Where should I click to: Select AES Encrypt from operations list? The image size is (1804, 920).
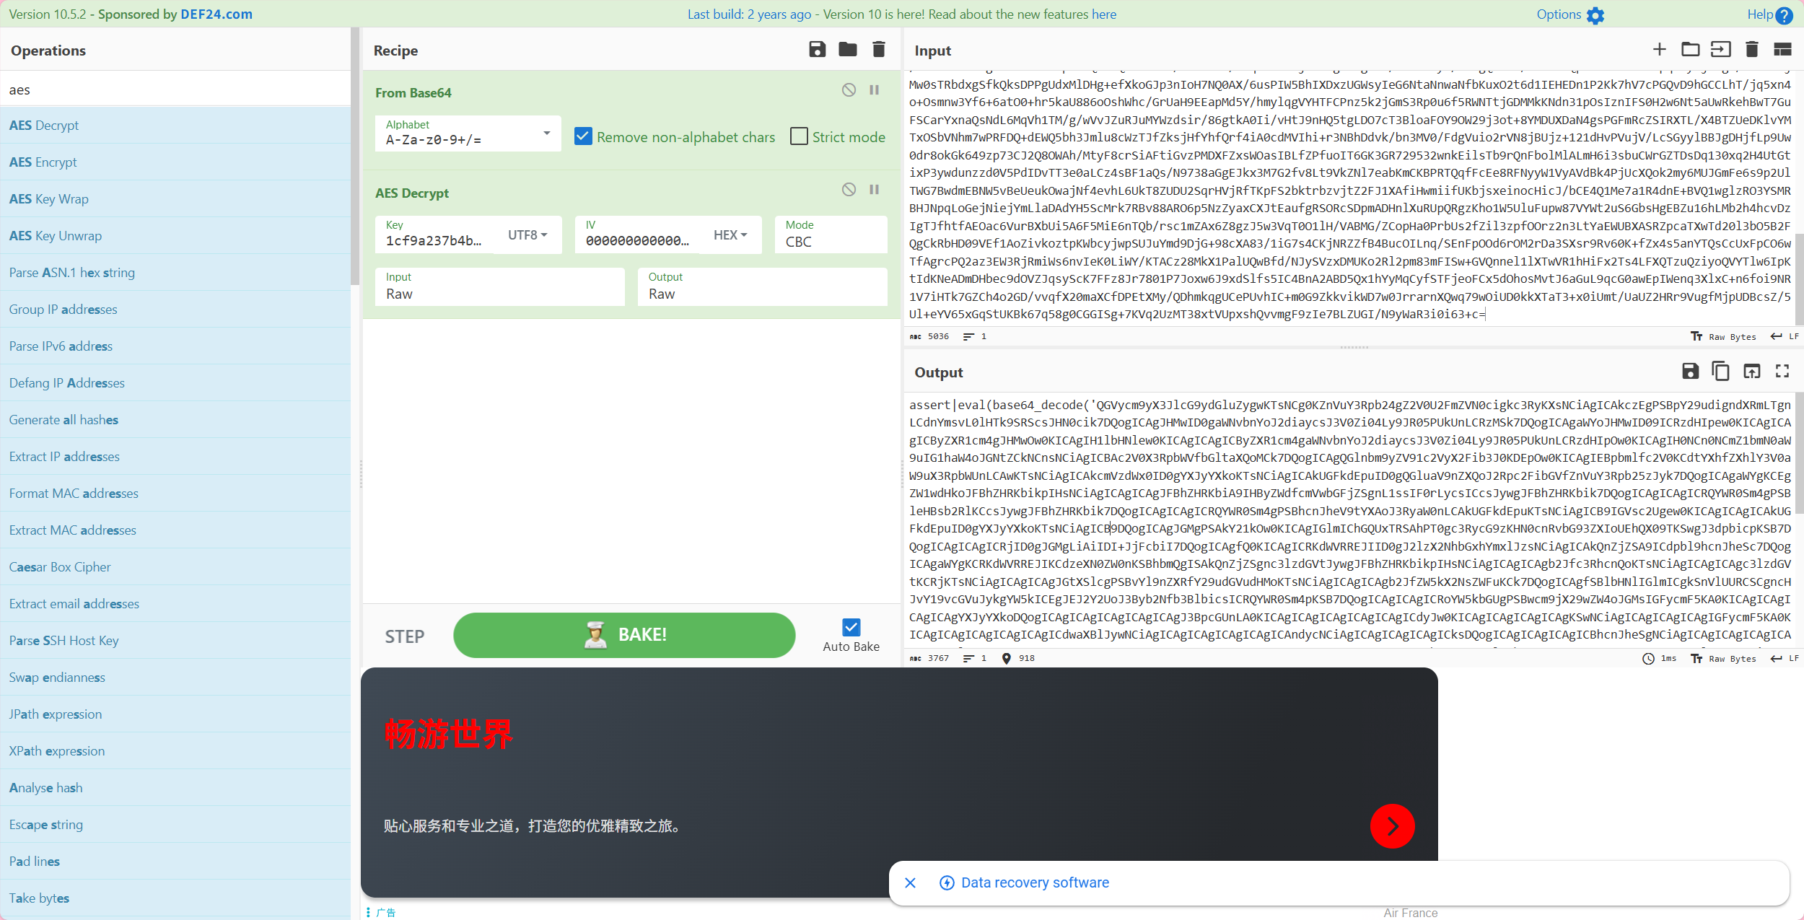(43, 162)
